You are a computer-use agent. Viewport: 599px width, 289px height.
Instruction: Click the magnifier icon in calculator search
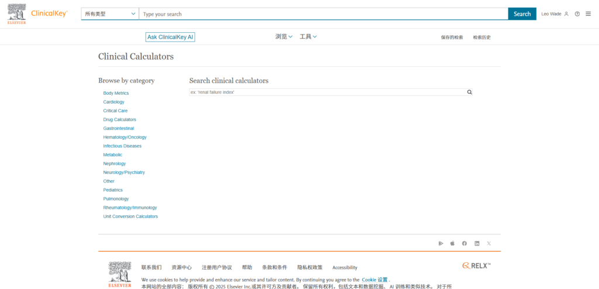coord(469,92)
